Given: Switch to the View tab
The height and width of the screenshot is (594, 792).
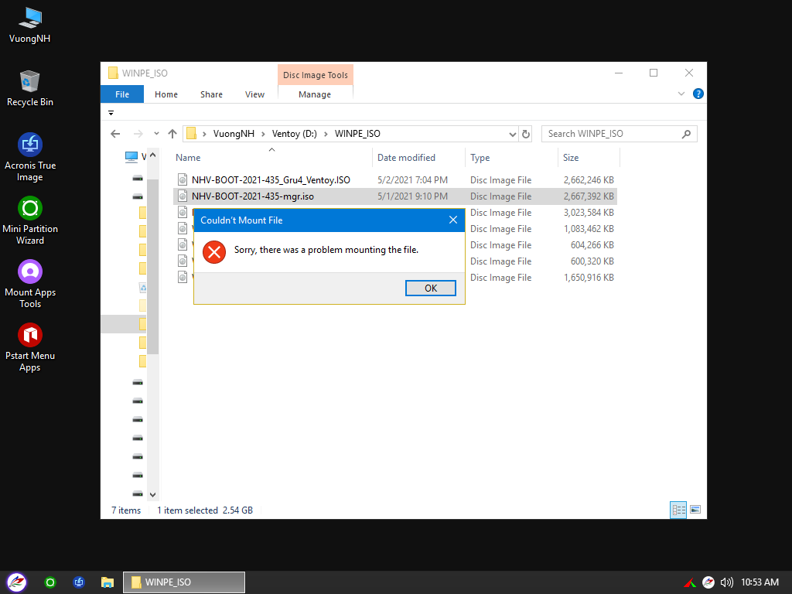Looking at the screenshot, I should pos(254,94).
